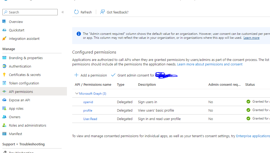Collapse the sidebar with double chevron
The width and height of the screenshot is (270, 153).
[63, 12]
